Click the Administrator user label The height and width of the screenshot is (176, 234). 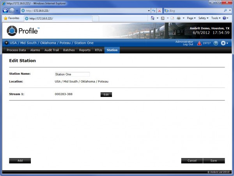point(184,41)
